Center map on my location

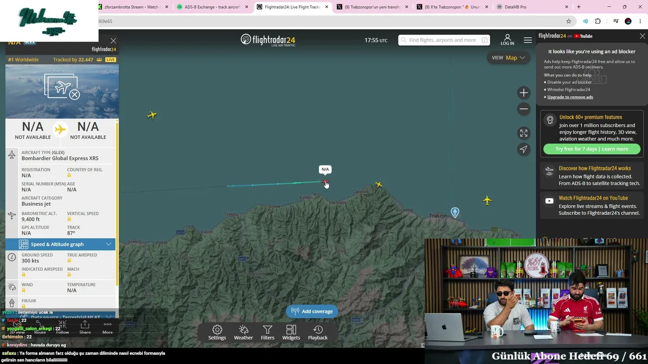523,149
